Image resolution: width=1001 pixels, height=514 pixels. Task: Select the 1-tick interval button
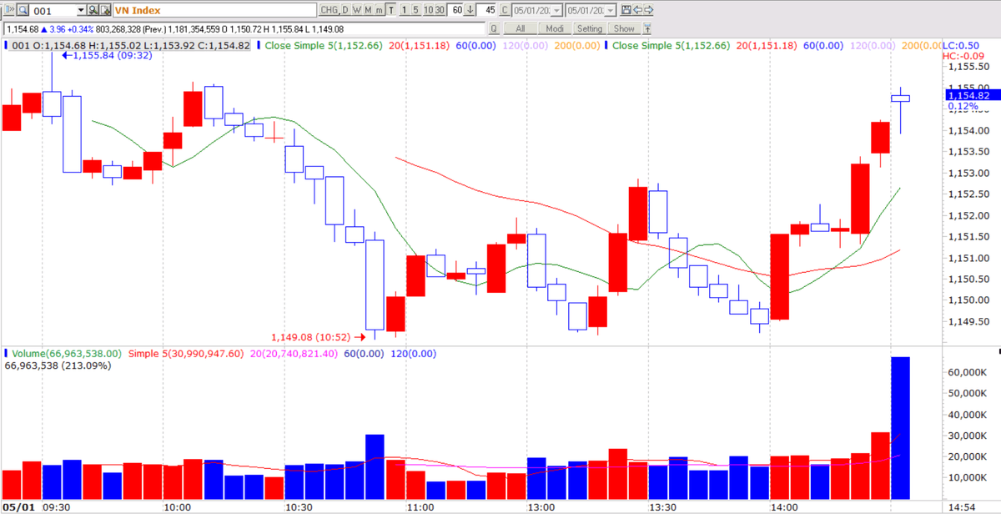click(405, 10)
